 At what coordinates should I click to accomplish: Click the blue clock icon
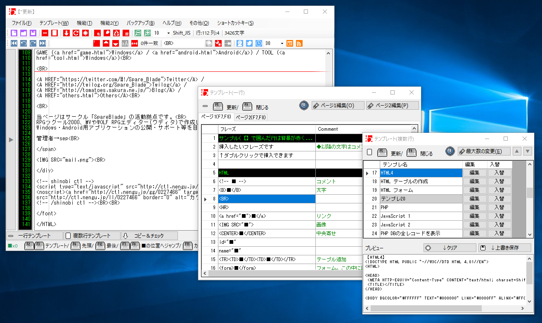[258, 43]
